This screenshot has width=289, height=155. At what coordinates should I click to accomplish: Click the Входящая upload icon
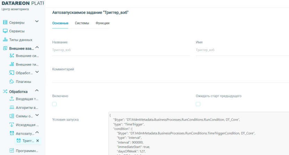coord(12,99)
